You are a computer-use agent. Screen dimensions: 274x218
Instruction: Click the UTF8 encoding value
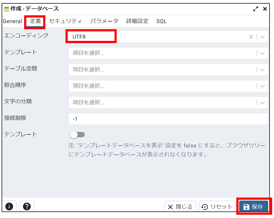79,37
